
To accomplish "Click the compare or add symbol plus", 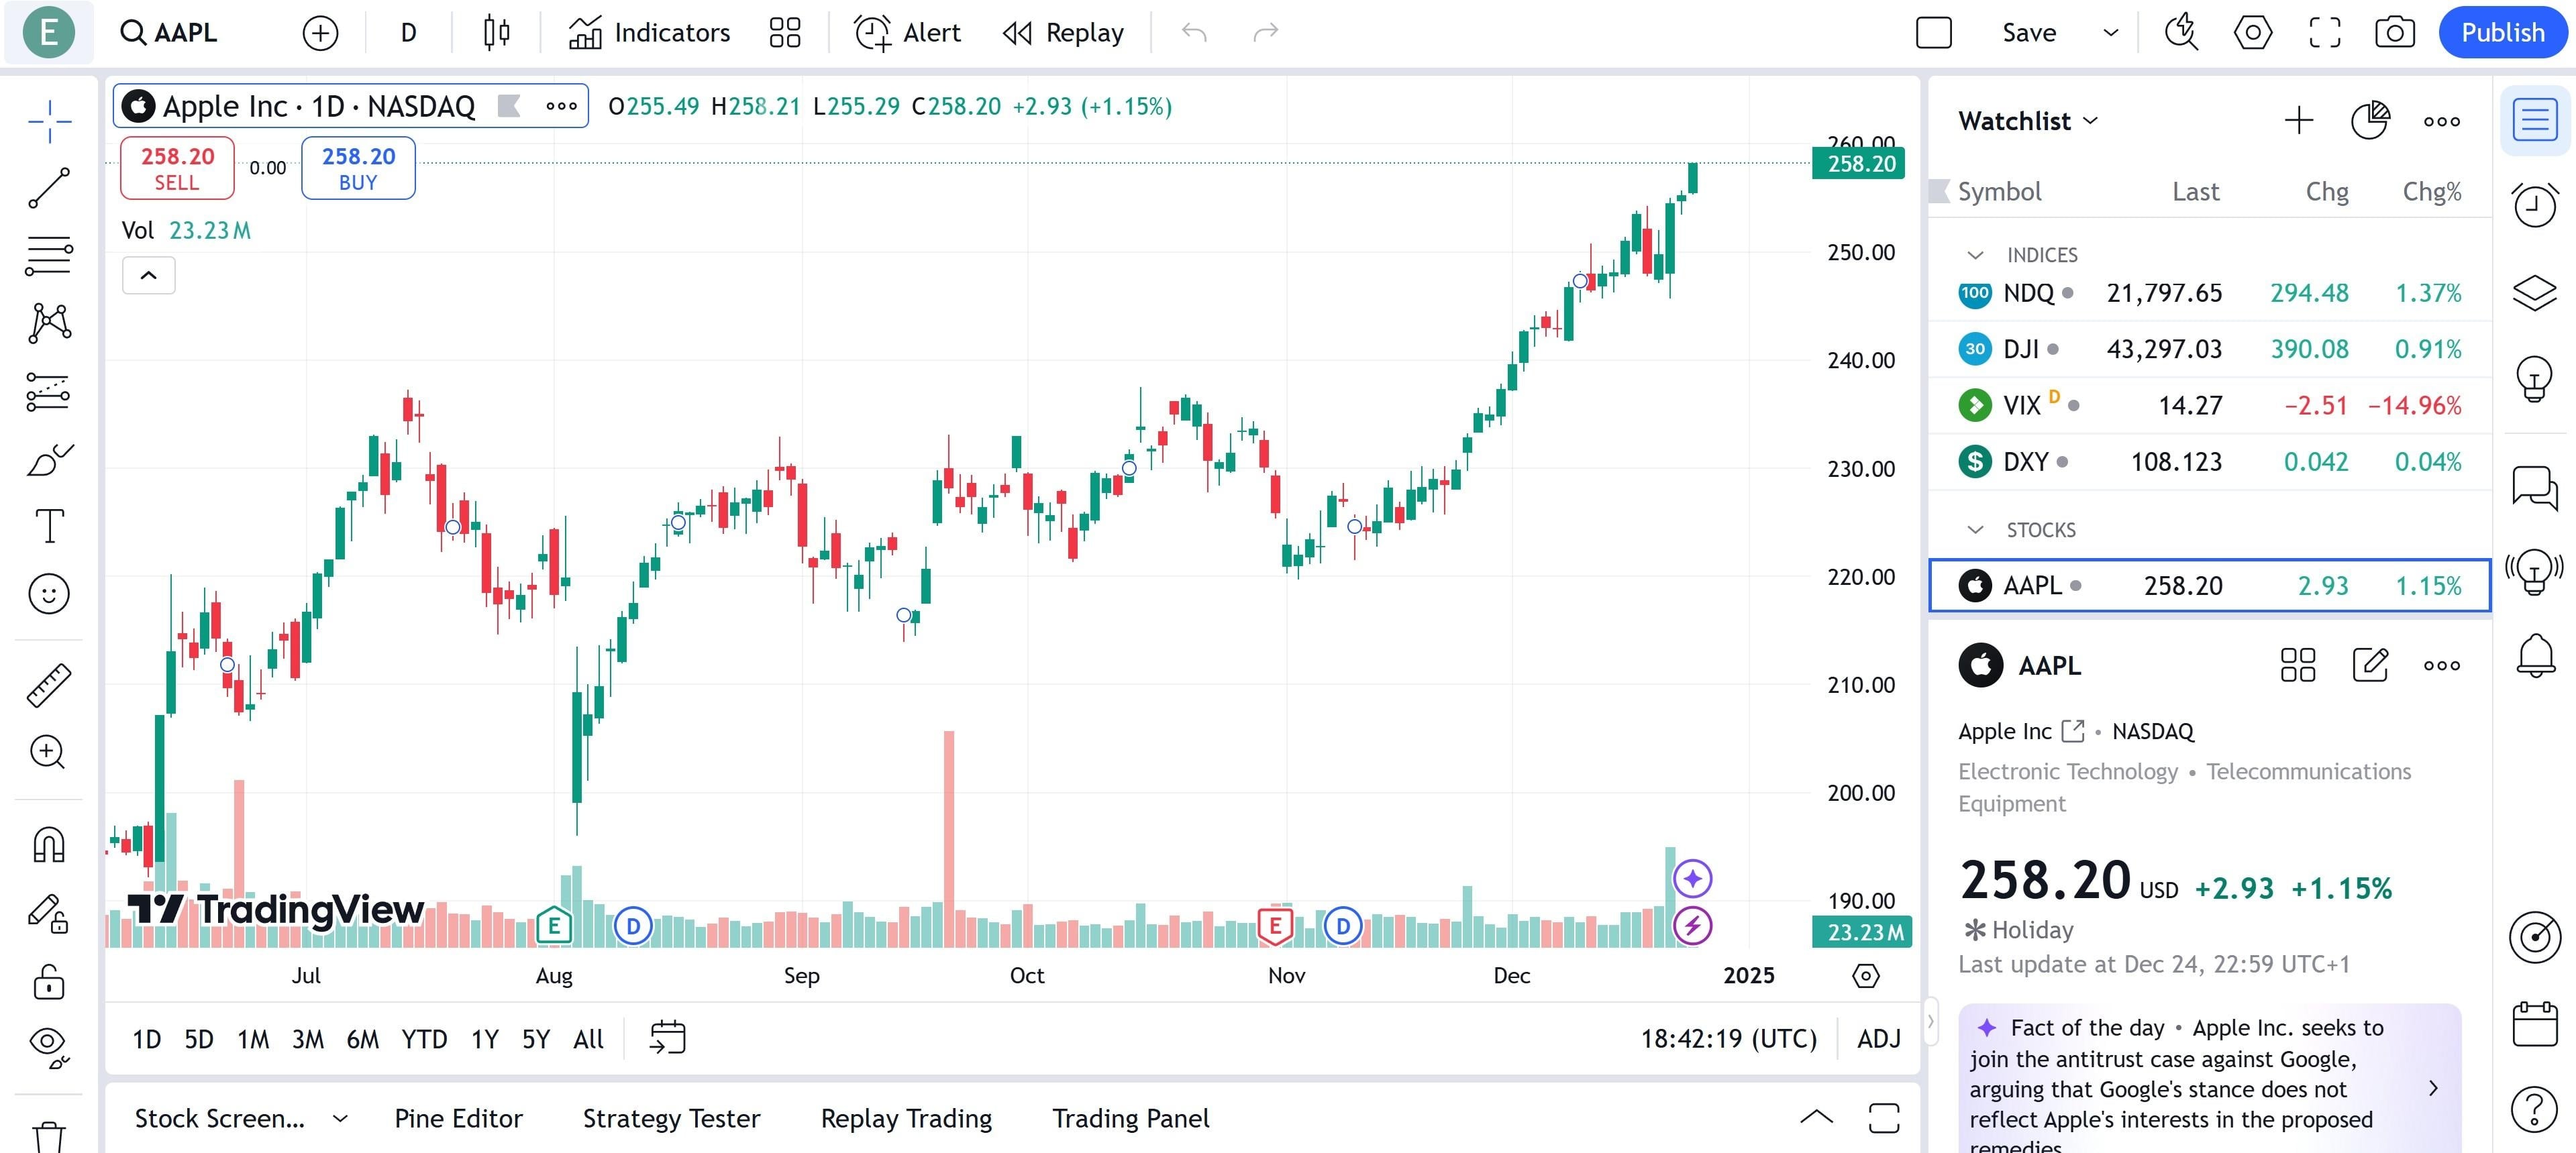I will [x=320, y=33].
